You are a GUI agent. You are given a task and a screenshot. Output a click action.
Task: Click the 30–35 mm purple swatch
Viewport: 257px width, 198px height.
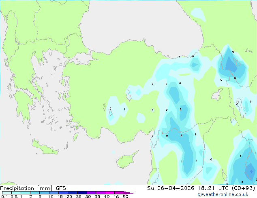tap(91, 193)
